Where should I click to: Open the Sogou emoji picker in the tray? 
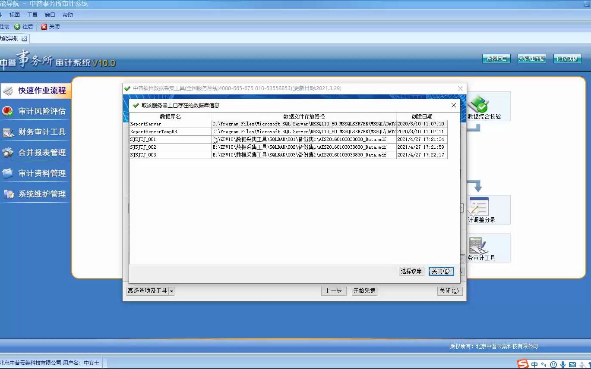[x=553, y=363]
